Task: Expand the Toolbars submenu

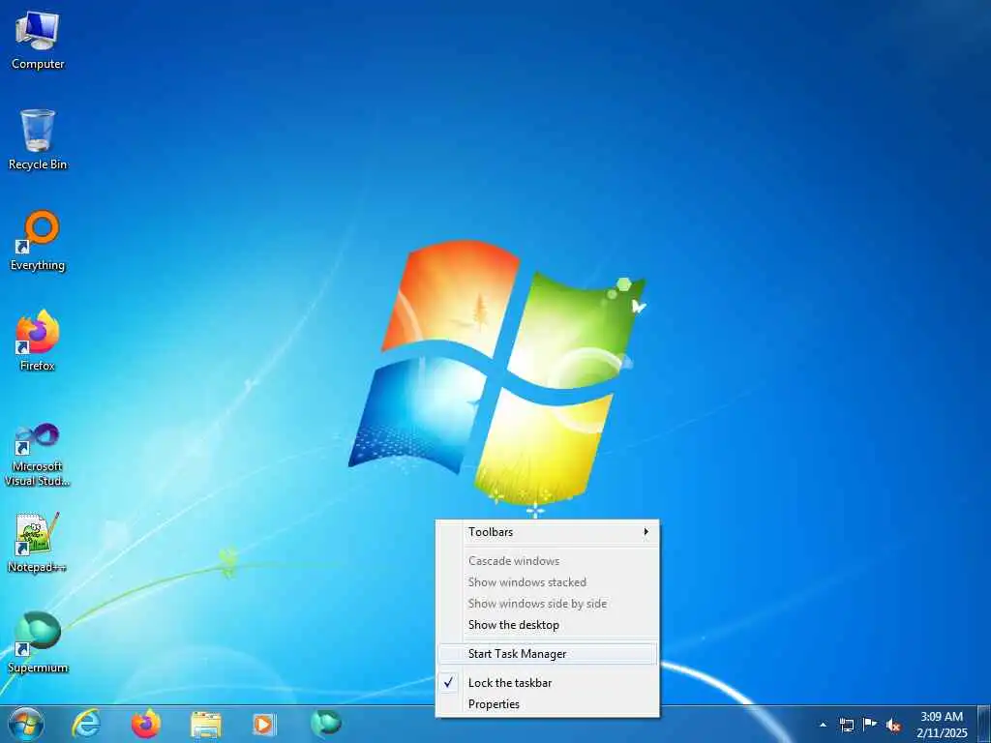Action: tap(548, 532)
